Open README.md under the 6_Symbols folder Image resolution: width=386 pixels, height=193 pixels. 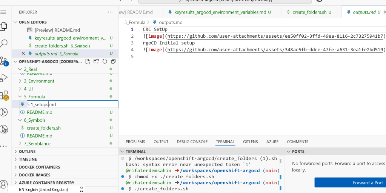click(x=39, y=136)
